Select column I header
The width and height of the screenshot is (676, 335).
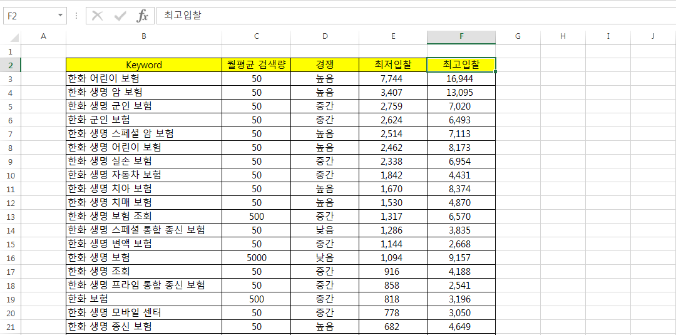(x=608, y=37)
